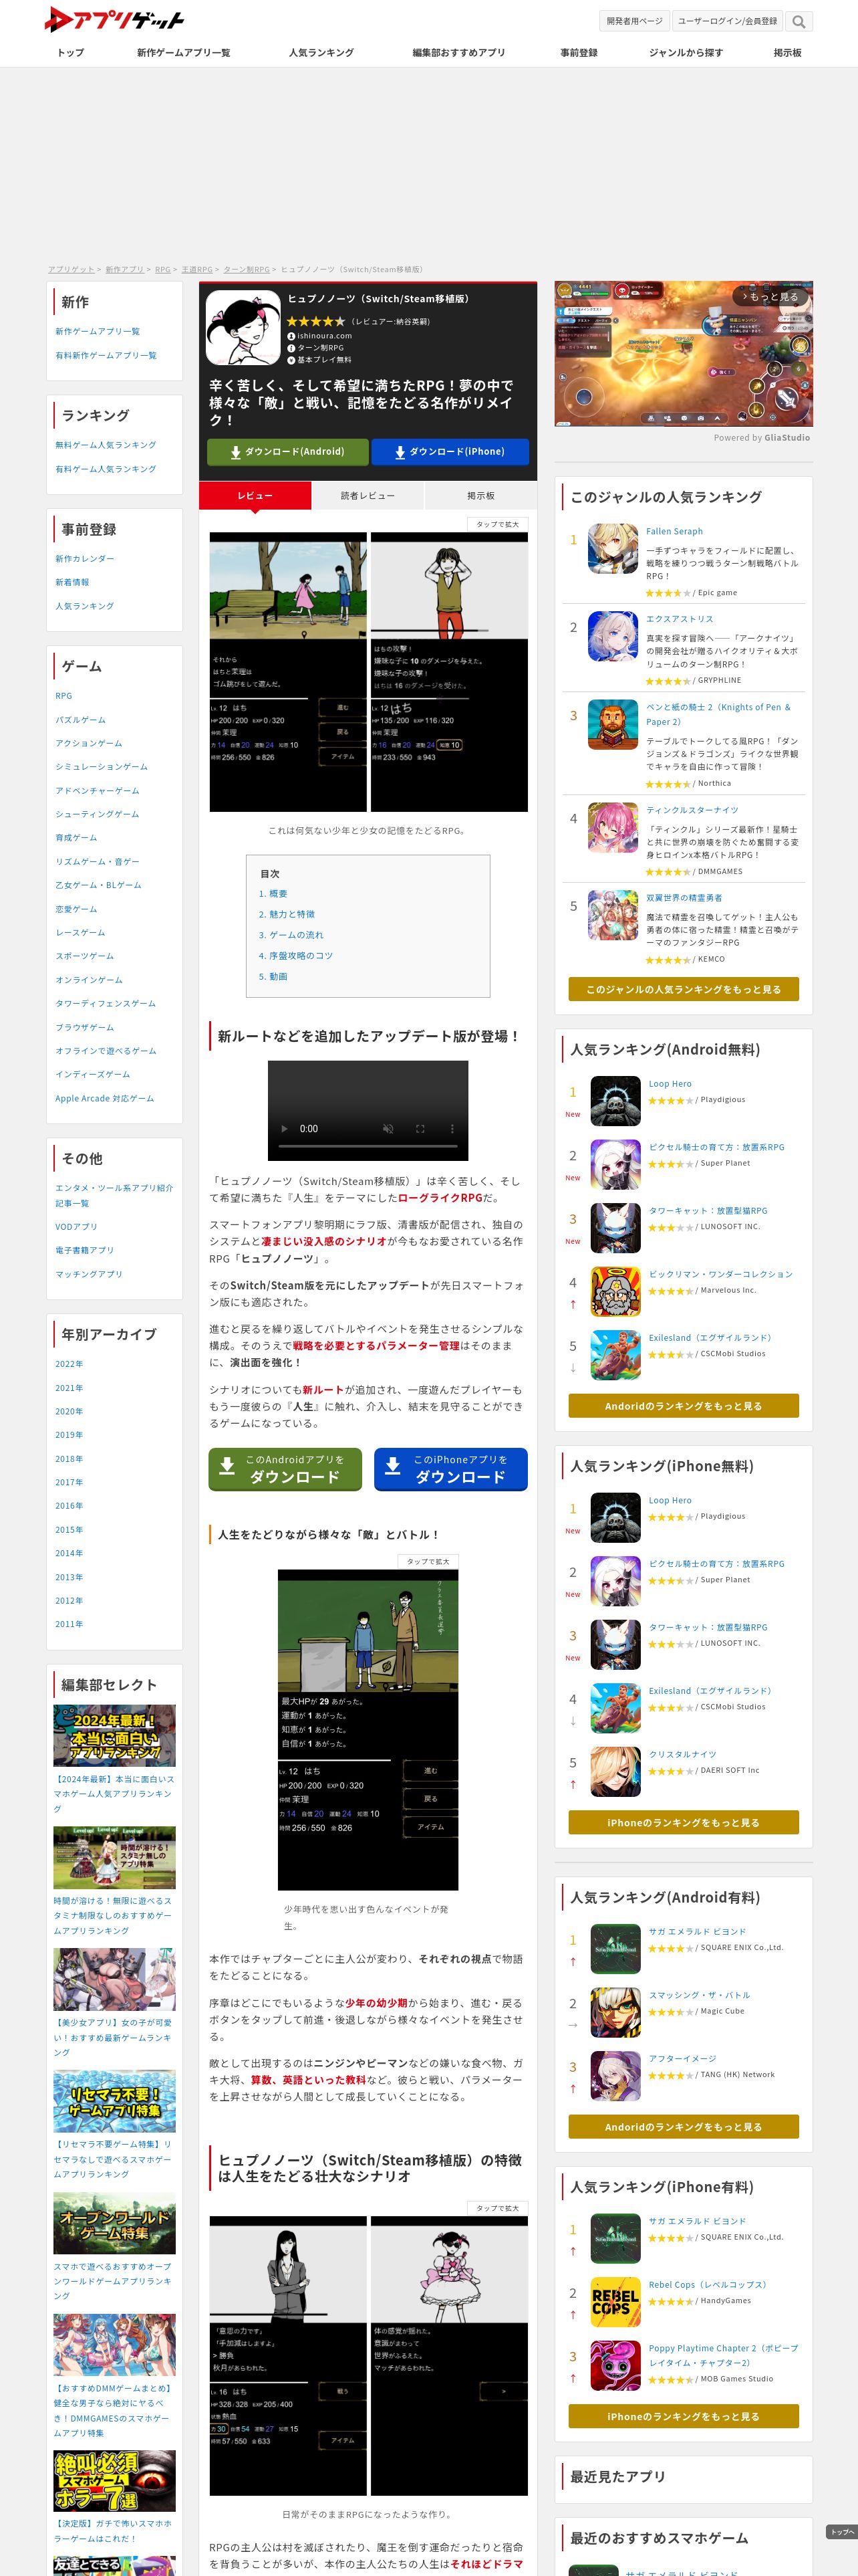This screenshot has width=858, height=2576.
Task: Open クリスタルナイツ app icon
Action: tap(615, 1771)
